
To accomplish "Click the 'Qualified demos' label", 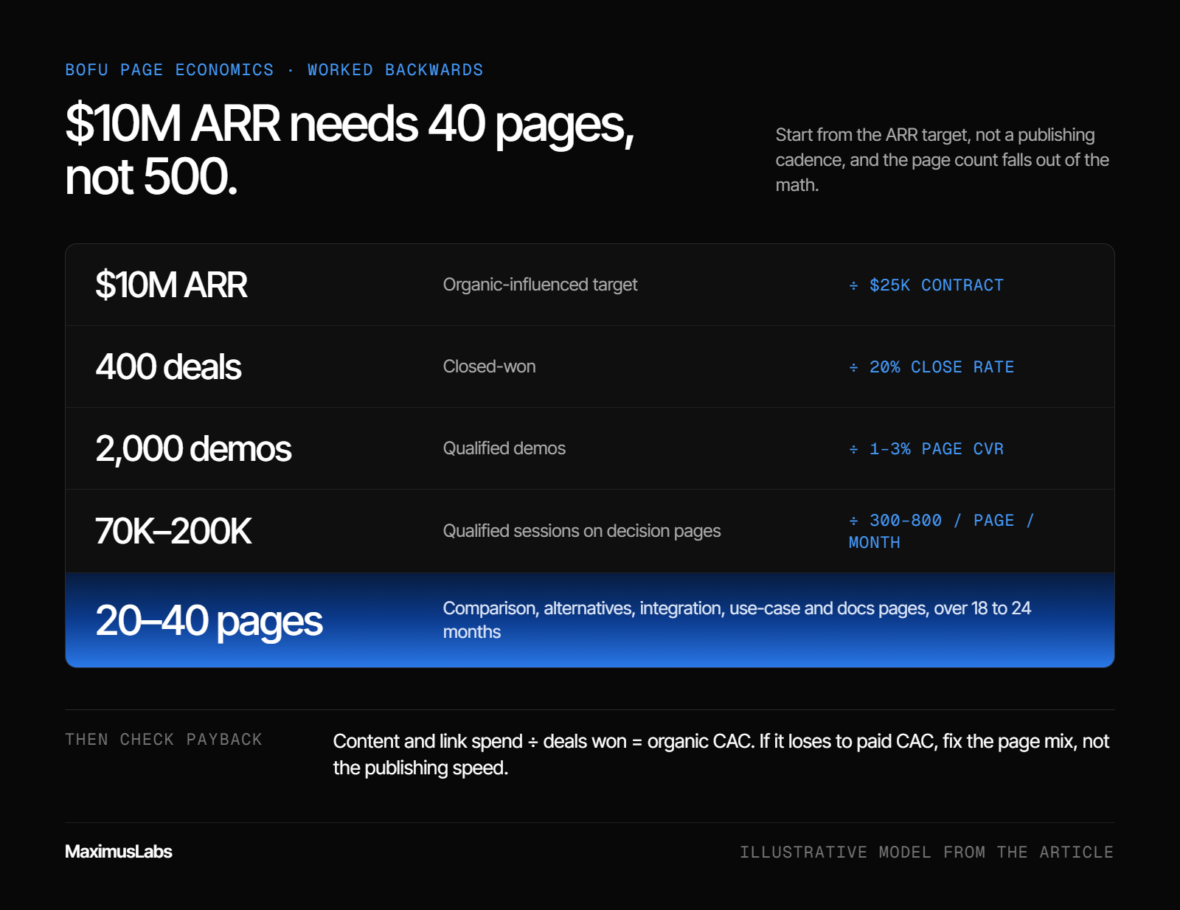I will pyautogui.click(x=504, y=448).
